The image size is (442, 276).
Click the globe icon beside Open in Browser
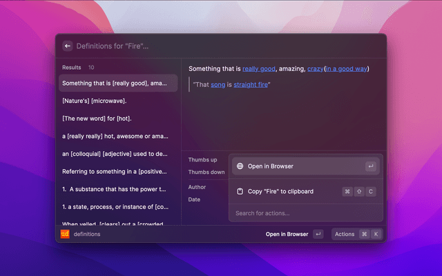click(x=240, y=166)
